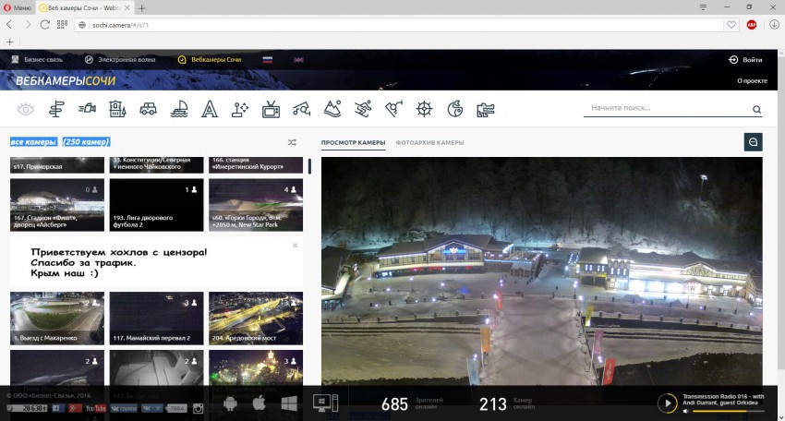Click the camera search input field

pyautogui.click(x=667, y=109)
